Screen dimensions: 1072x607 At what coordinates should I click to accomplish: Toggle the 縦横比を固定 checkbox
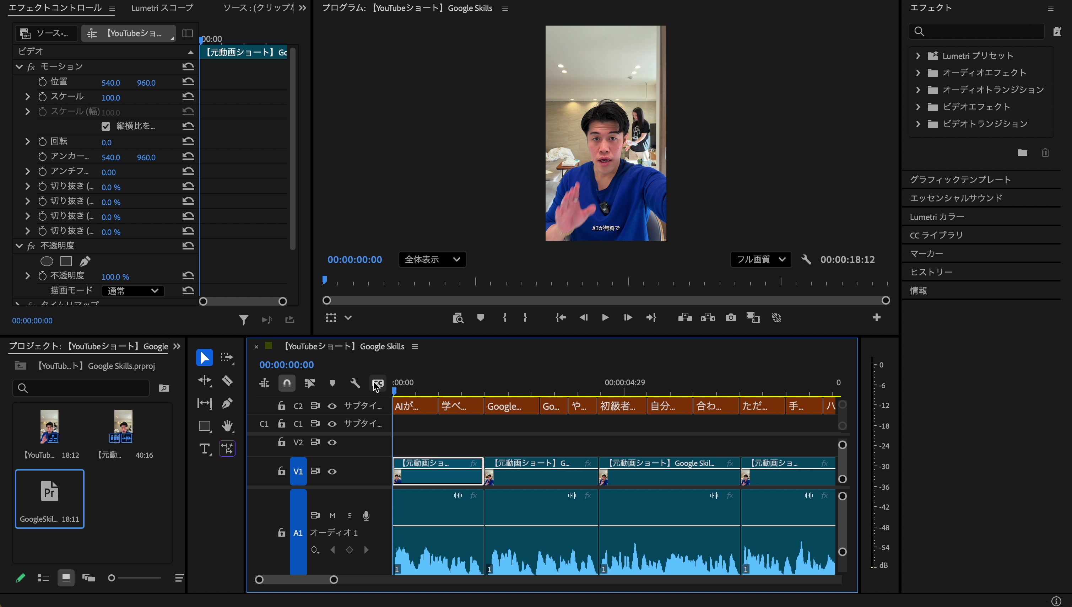[106, 126]
